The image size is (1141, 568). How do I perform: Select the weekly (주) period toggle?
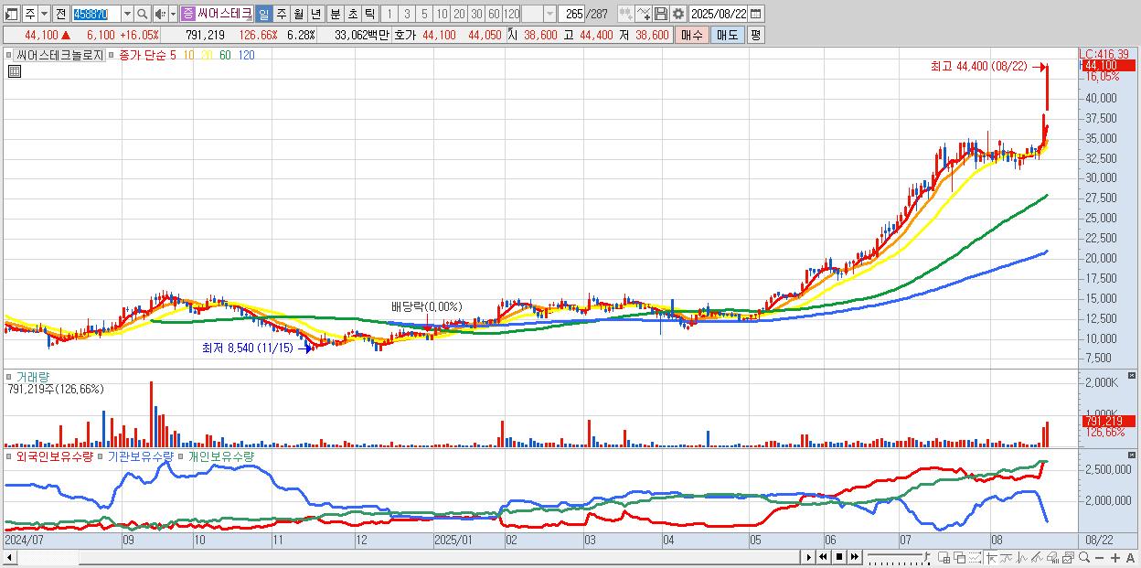pos(281,14)
